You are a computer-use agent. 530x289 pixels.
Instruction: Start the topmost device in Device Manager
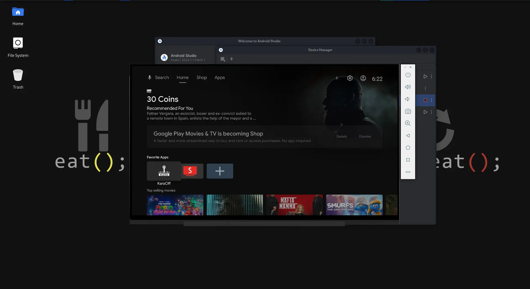click(425, 76)
